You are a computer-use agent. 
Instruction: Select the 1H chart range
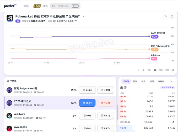[x=139, y=70]
